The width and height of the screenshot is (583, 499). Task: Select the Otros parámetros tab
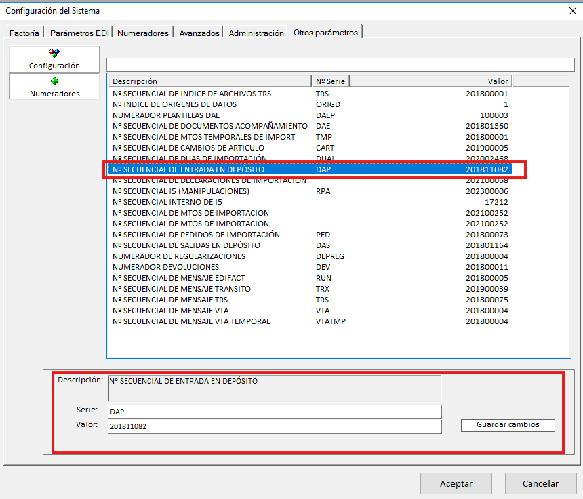[x=325, y=32]
